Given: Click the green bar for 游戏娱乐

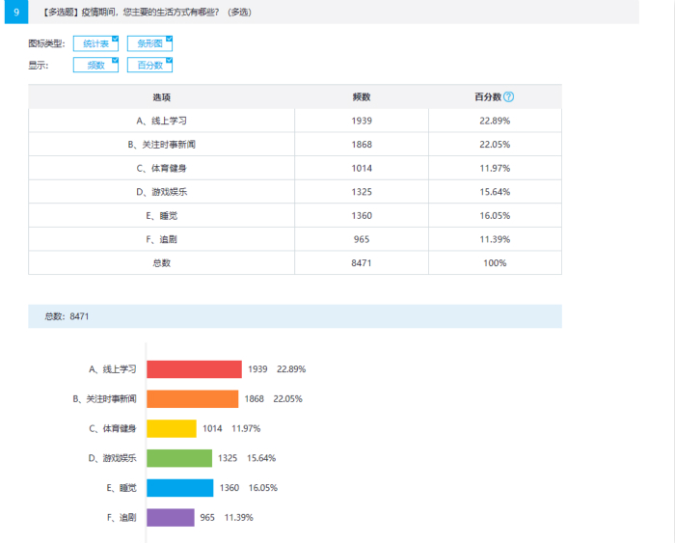Looking at the screenshot, I should pos(178,458).
